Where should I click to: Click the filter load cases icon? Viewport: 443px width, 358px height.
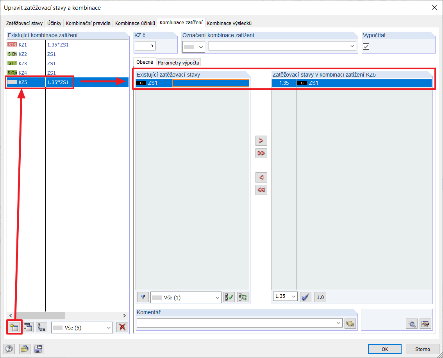click(143, 297)
